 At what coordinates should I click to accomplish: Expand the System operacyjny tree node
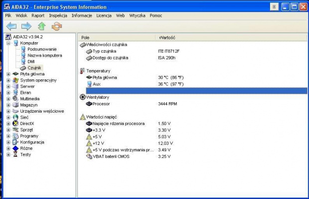click(x=8, y=80)
